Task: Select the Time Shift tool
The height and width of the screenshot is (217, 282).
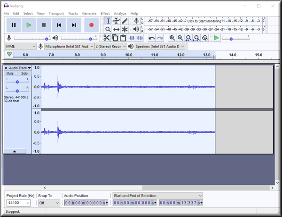Action: point(116,30)
